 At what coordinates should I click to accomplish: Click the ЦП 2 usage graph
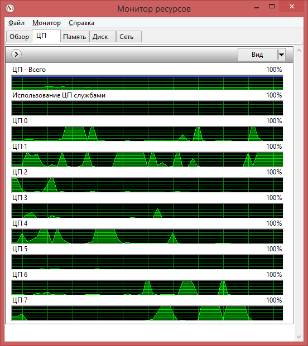coord(147,185)
